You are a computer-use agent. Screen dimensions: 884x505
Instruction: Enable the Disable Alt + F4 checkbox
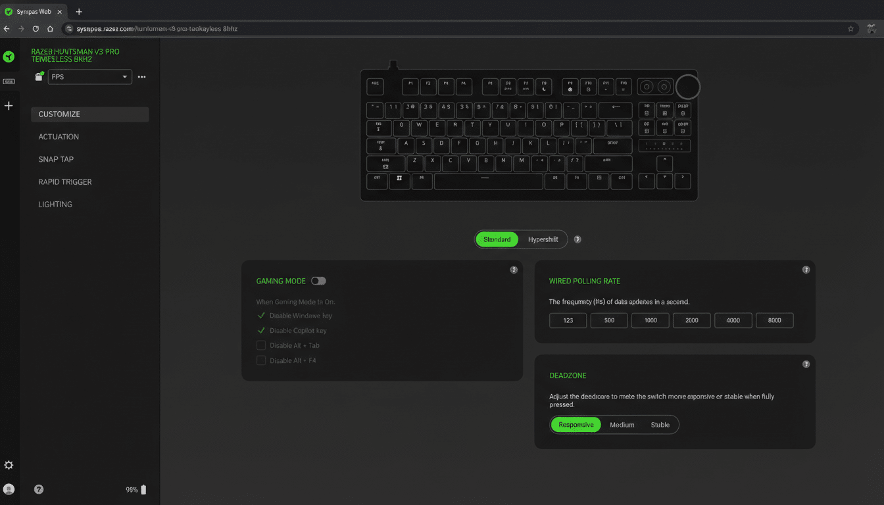pyautogui.click(x=261, y=360)
